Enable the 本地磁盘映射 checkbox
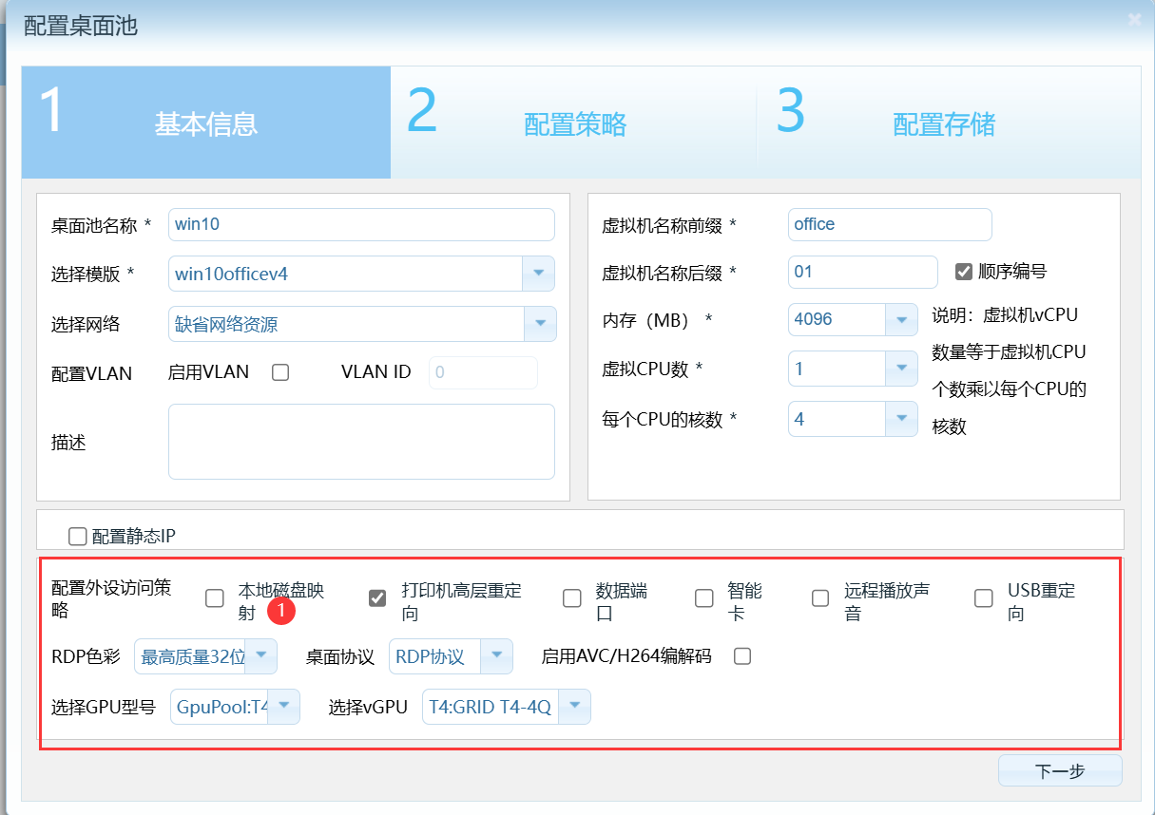Screen dimensions: 1155x815 214,597
